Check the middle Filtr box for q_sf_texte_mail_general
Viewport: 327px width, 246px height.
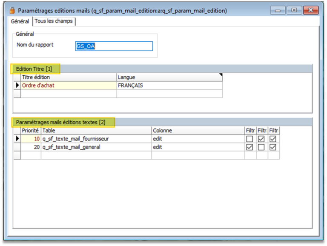(261, 147)
